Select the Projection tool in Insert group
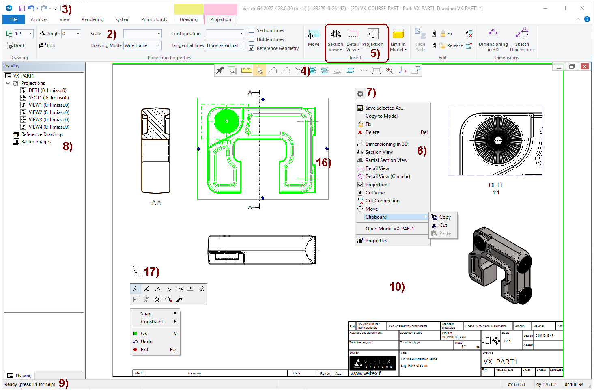The height and width of the screenshot is (392, 594). (x=372, y=34)
